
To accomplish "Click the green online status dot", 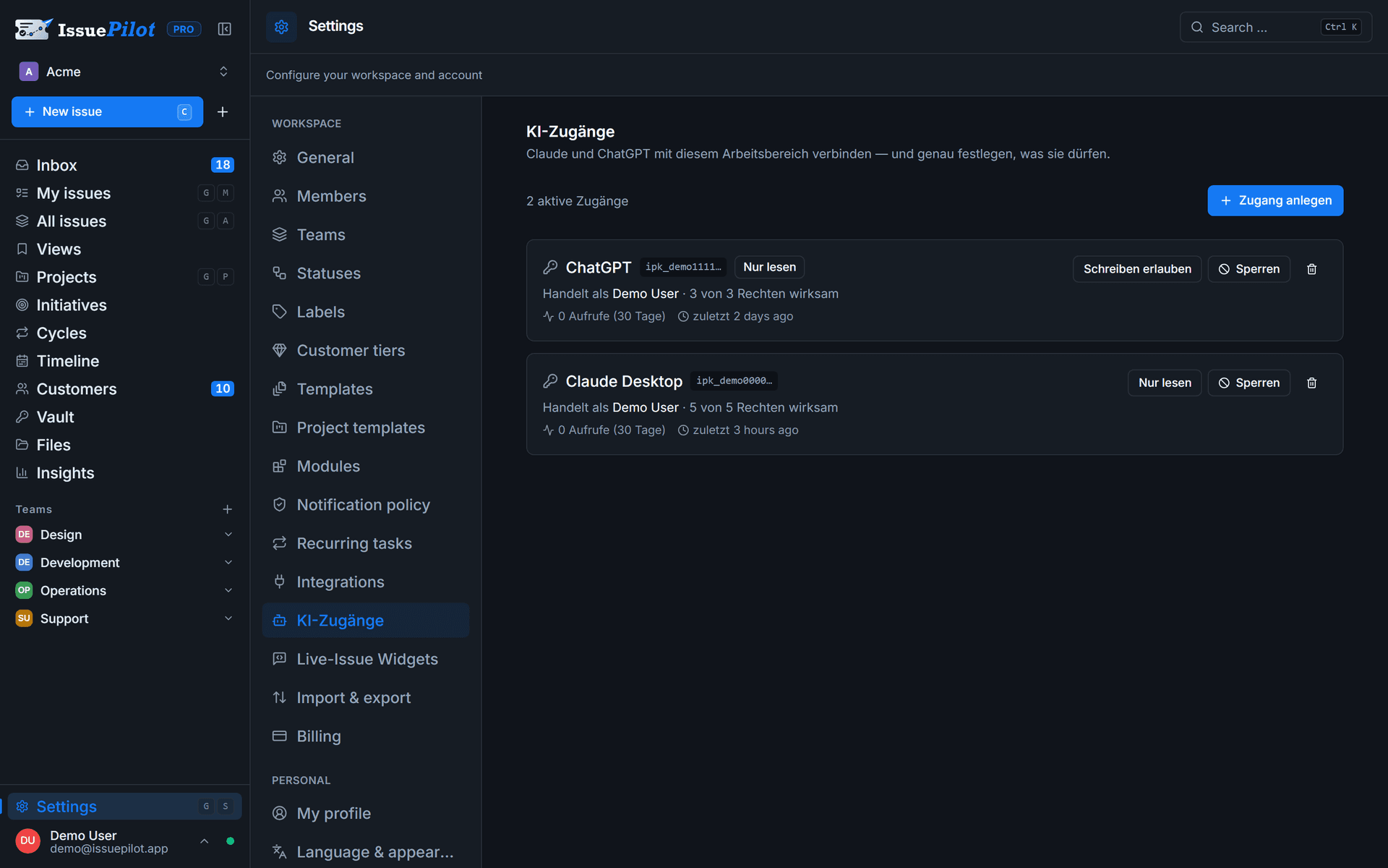I will coord(230,841).
